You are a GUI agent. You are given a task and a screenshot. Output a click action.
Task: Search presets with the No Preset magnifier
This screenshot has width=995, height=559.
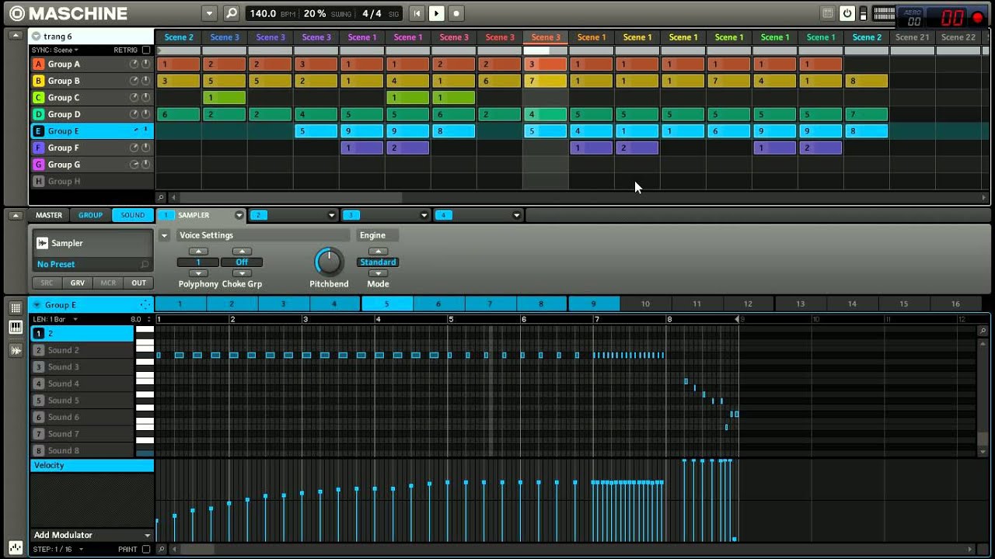(145, 265)
